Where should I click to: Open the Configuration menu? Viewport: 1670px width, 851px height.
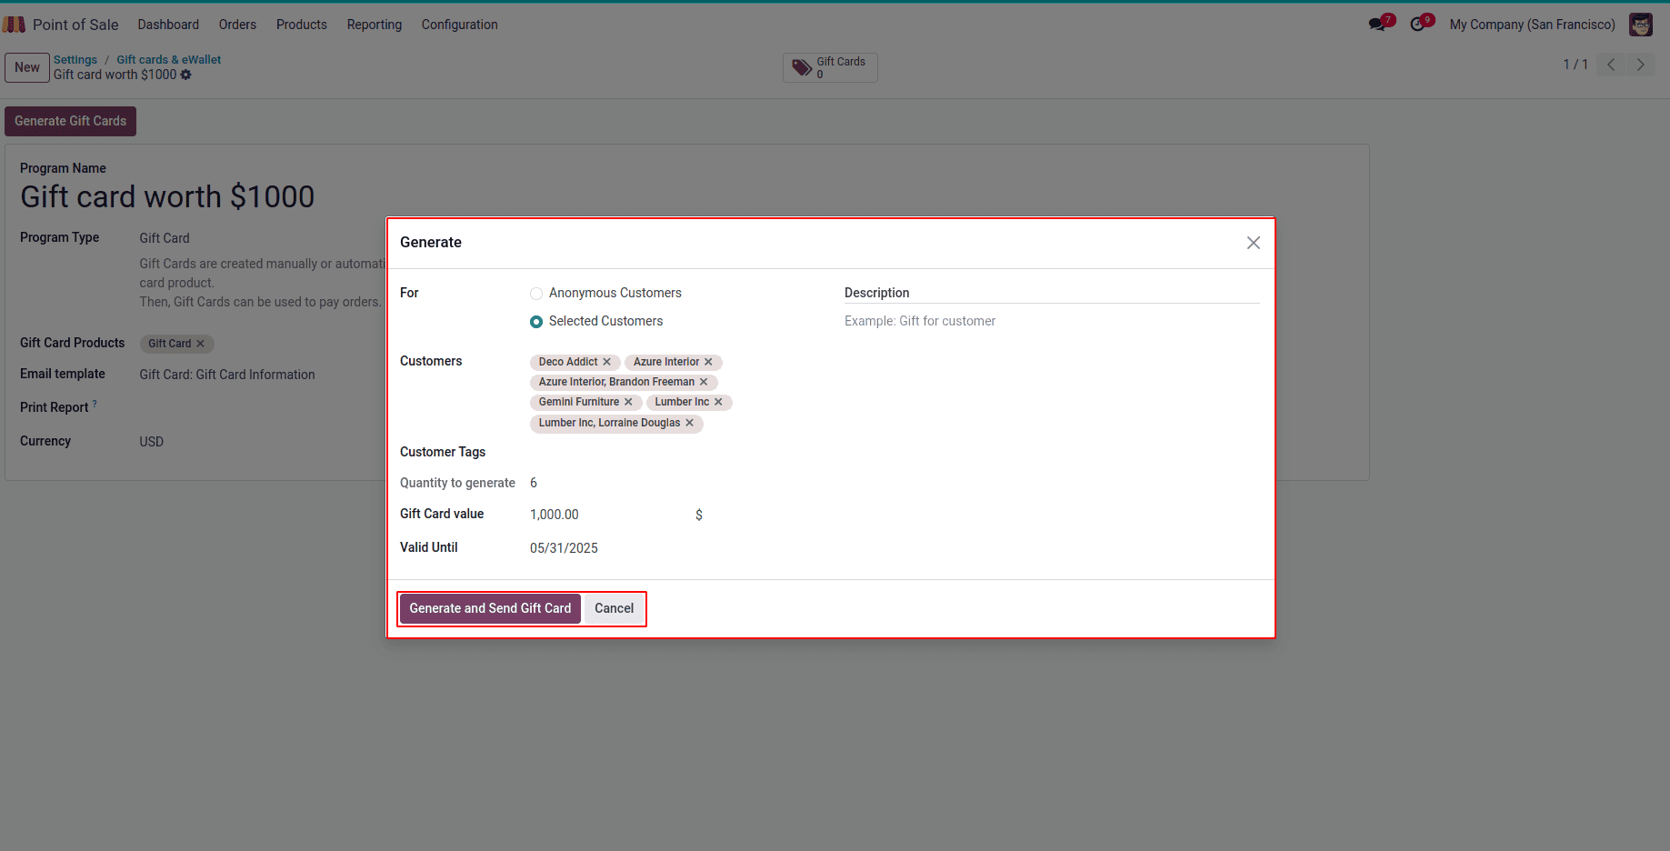(460, 25)
